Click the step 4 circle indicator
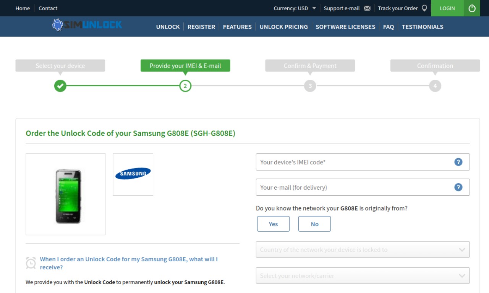This screenshot has width=489, height=293. [435, 86]
